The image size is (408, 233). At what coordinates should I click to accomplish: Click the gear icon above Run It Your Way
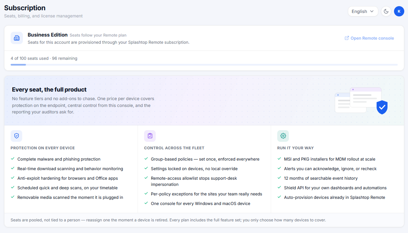(x=283, y=136)
